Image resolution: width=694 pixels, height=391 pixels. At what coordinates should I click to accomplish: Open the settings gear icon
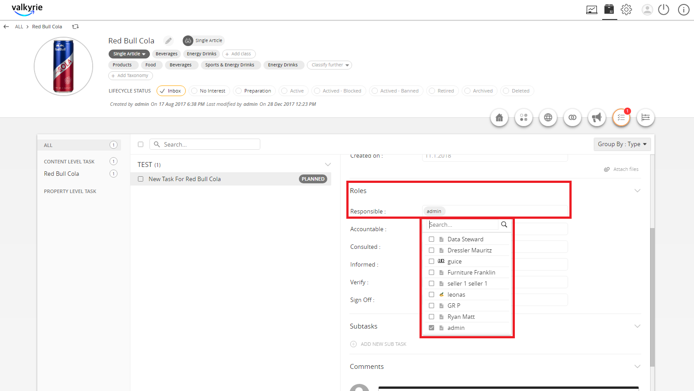point(626,9)
